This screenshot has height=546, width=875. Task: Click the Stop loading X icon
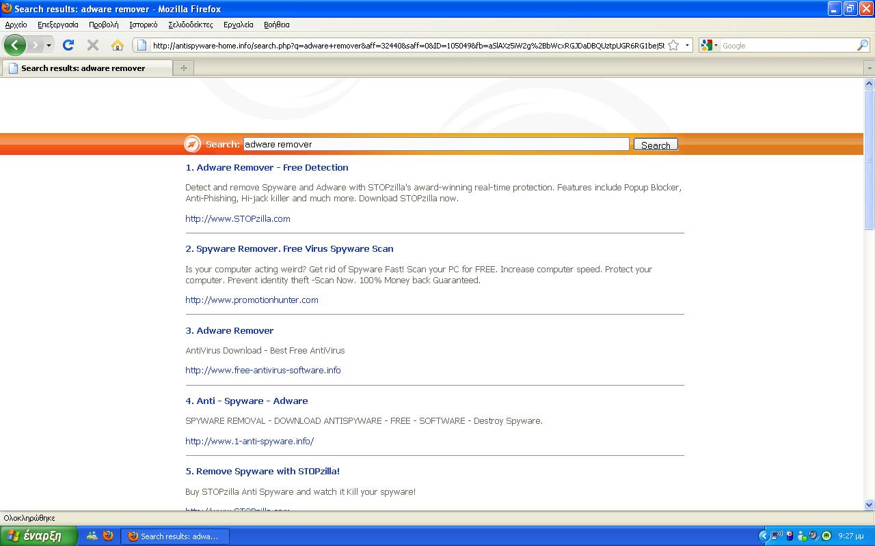93,45
